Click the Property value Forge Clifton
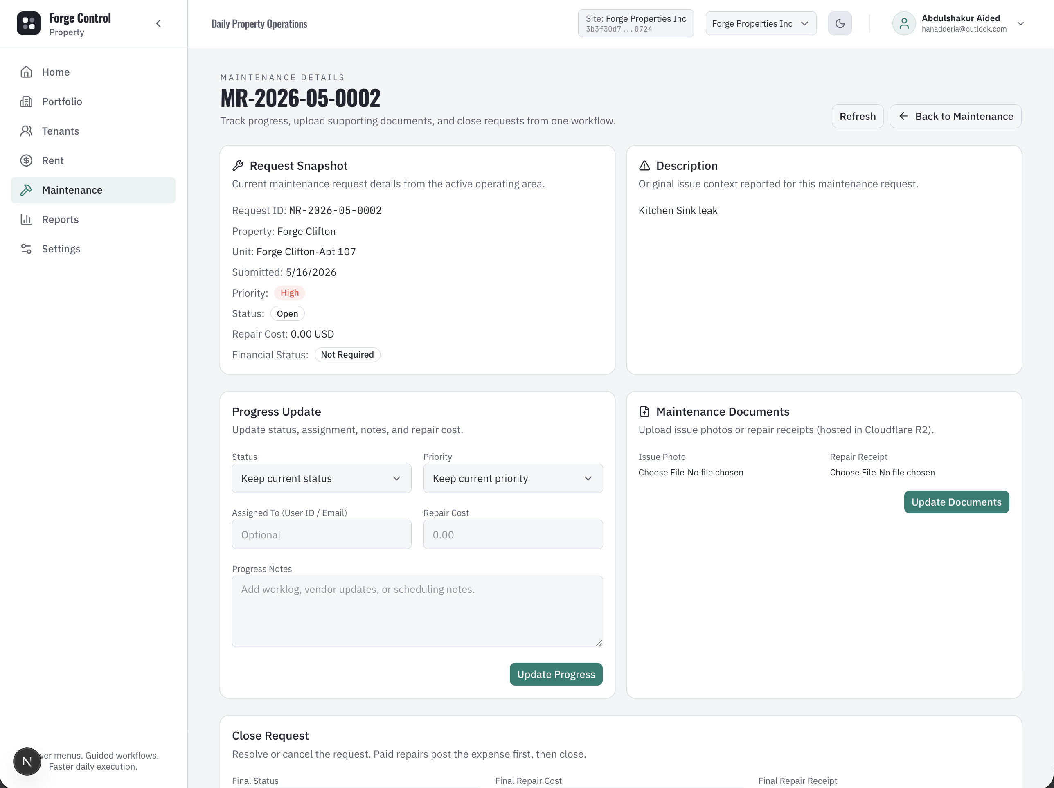Viewport: 1054px width, 788px height. 306,231
